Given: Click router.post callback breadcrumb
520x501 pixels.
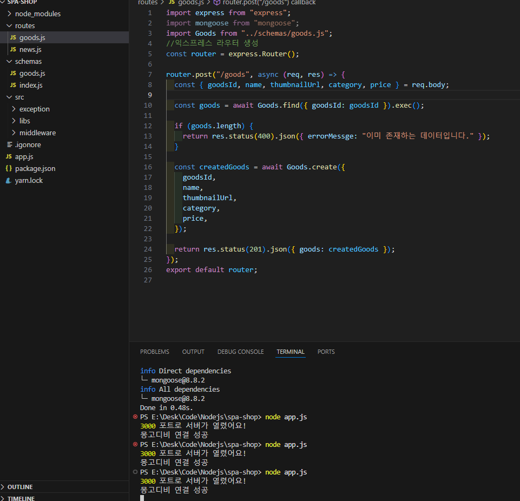Looking at the screenshot, I should click(269, 3).
